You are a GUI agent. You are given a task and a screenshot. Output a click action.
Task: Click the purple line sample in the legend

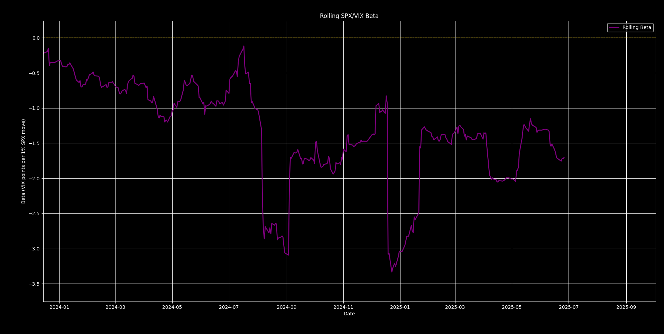point(614,27)
